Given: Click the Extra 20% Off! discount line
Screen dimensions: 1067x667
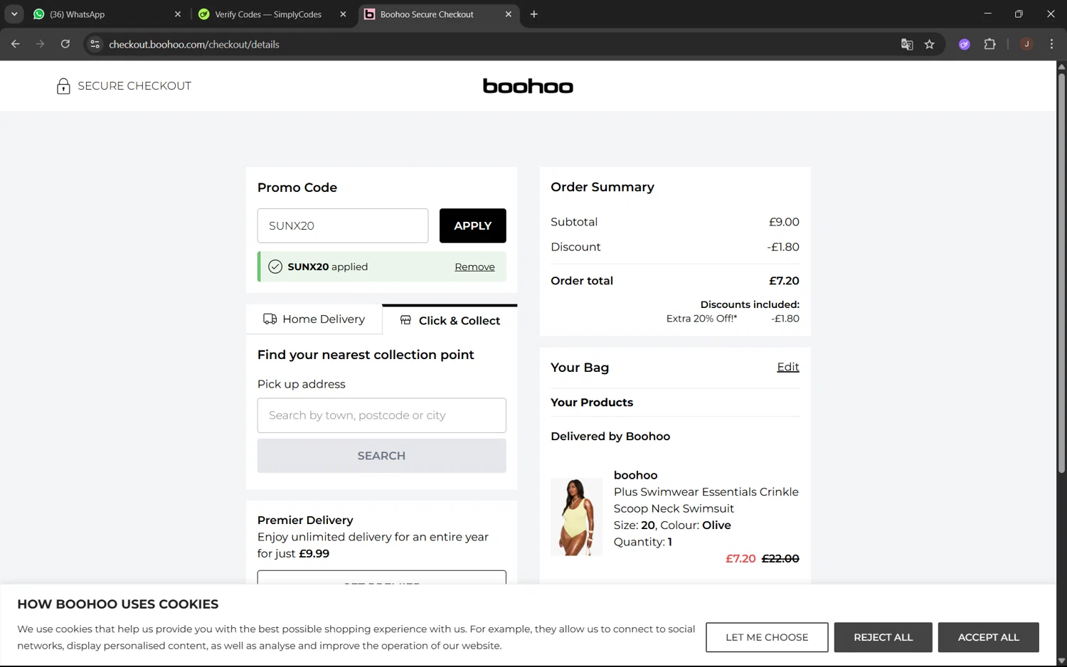Looking at the screenshot, I should click(x=733, y=319).
